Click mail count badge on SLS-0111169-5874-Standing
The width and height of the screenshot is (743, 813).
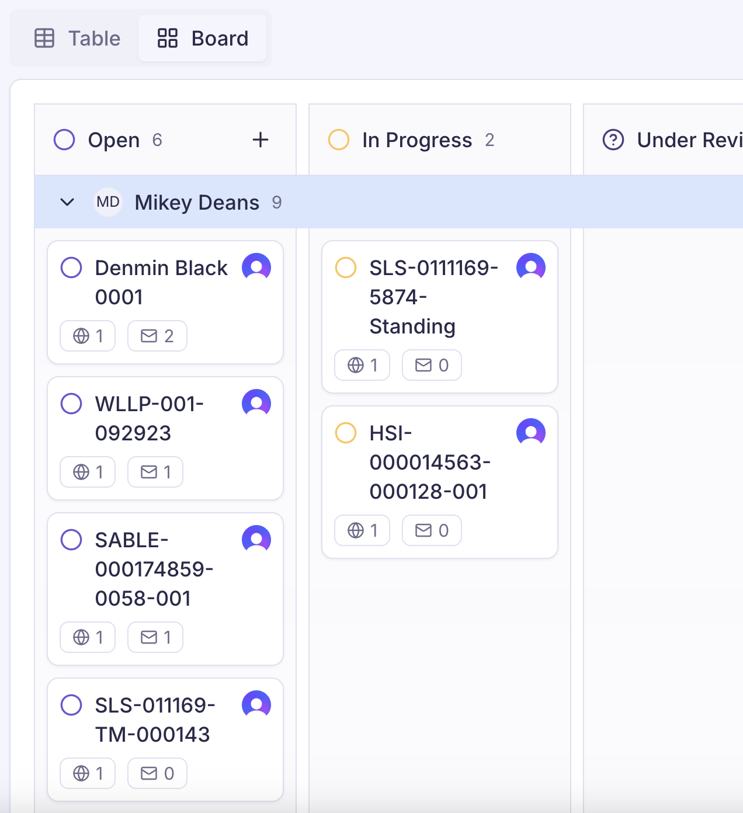click(x=432, y=365)
